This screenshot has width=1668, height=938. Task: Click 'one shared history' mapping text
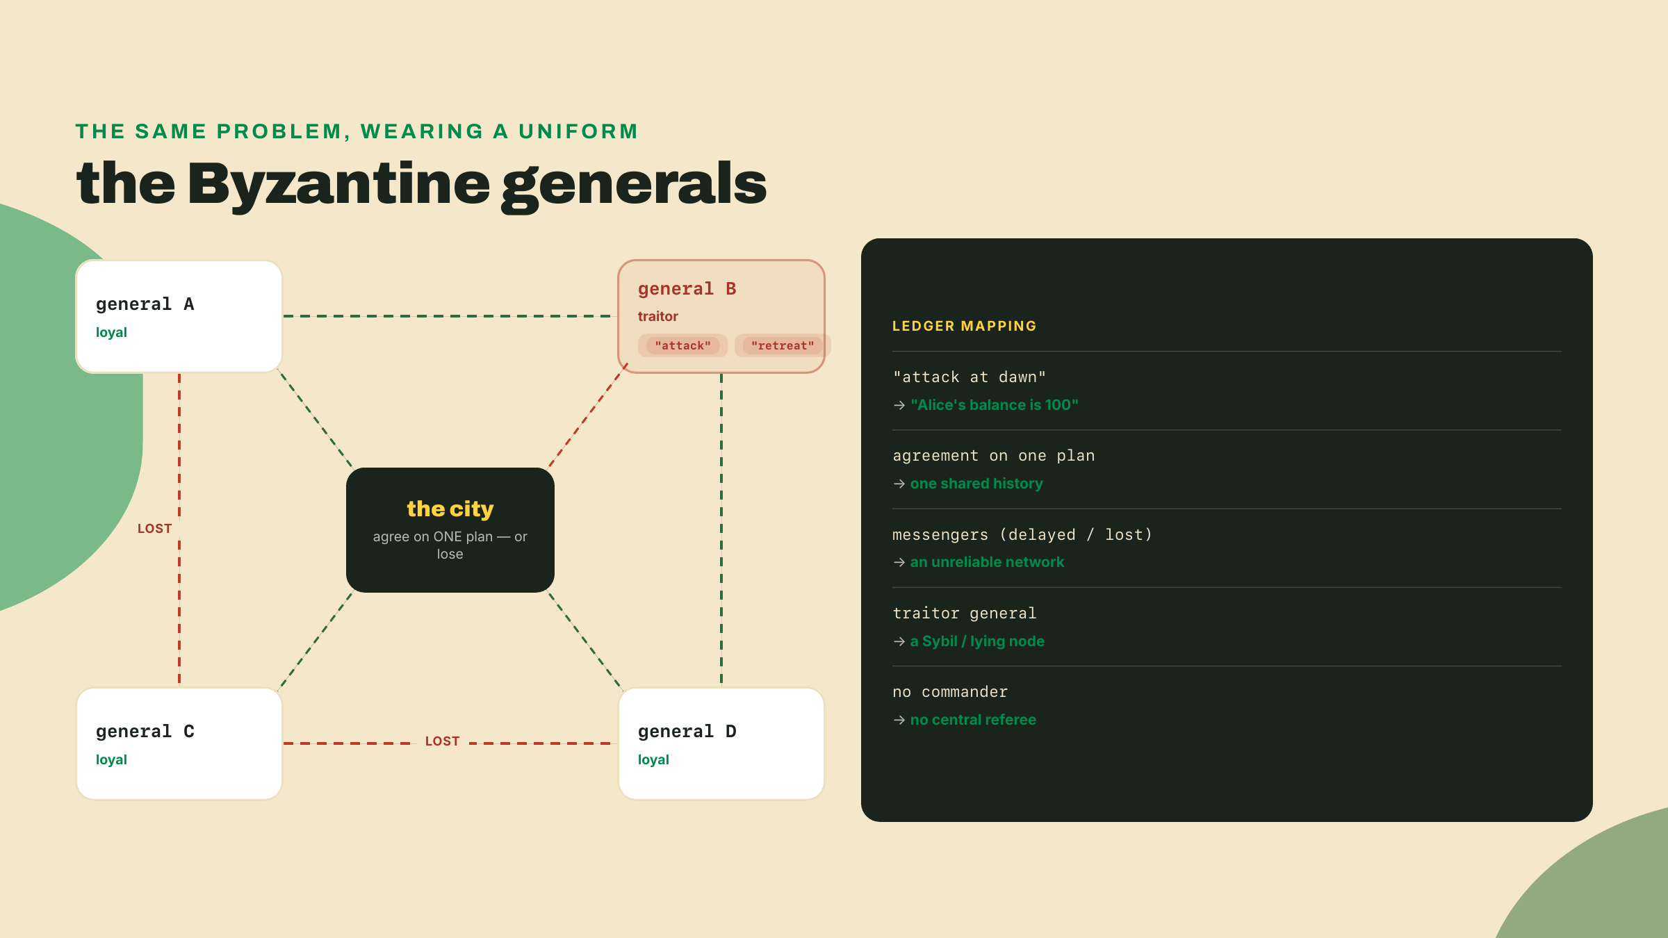click(976, 484)
